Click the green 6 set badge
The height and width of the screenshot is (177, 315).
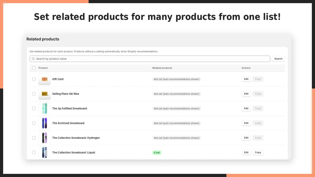click(157, 153)
